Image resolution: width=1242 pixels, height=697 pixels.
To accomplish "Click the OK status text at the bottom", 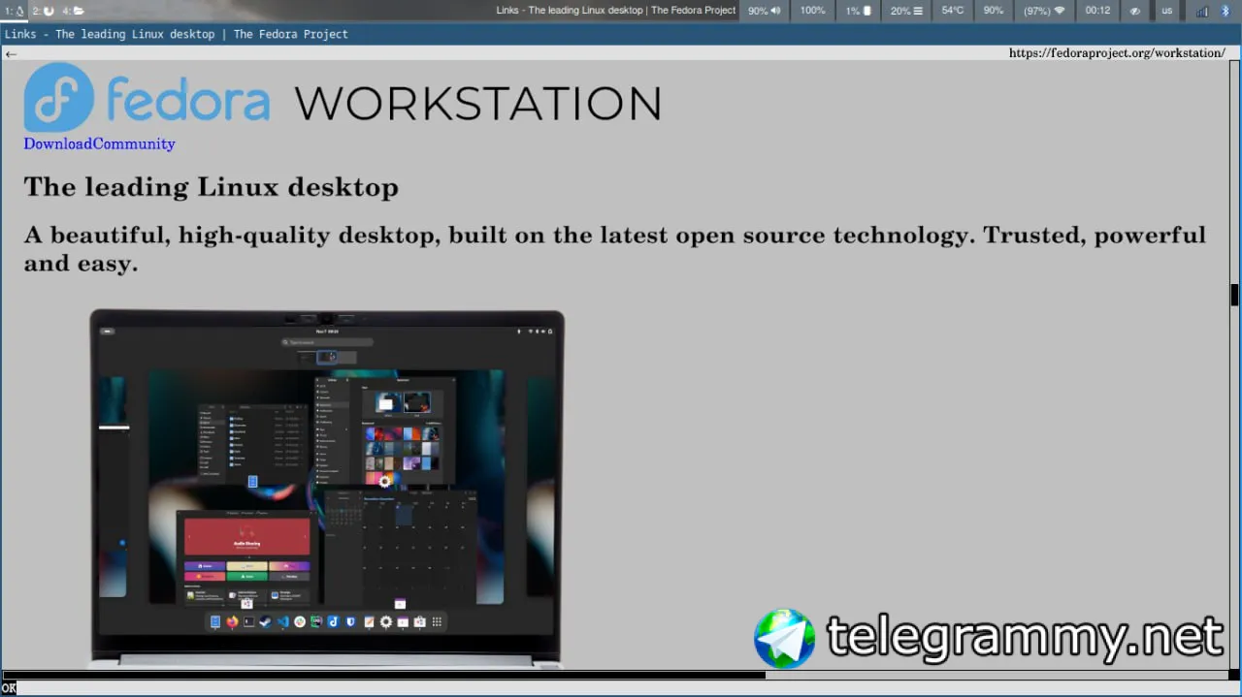I will [x=9, y=688].
